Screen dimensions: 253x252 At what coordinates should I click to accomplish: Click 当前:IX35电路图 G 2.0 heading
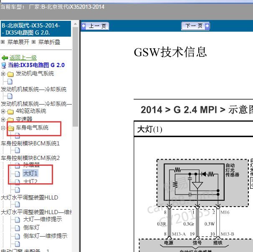click(x=36, y=65)
